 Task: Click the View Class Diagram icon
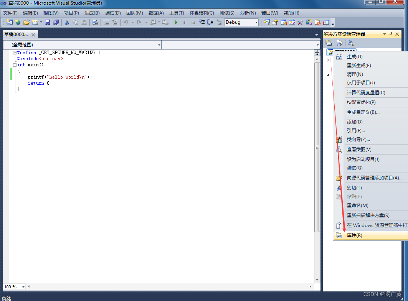click(x=351, y=43)
